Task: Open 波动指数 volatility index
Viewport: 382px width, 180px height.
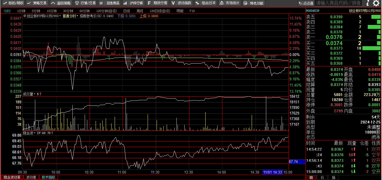Action: [x=182, y=3]
